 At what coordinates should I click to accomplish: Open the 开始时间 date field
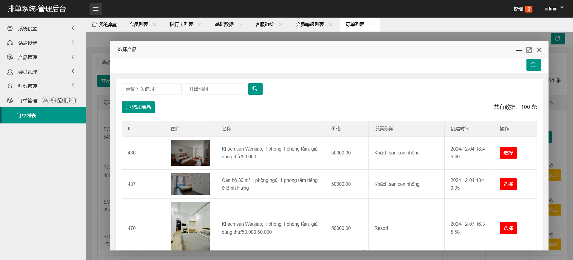pyautogui.click(x=215, y=89)
